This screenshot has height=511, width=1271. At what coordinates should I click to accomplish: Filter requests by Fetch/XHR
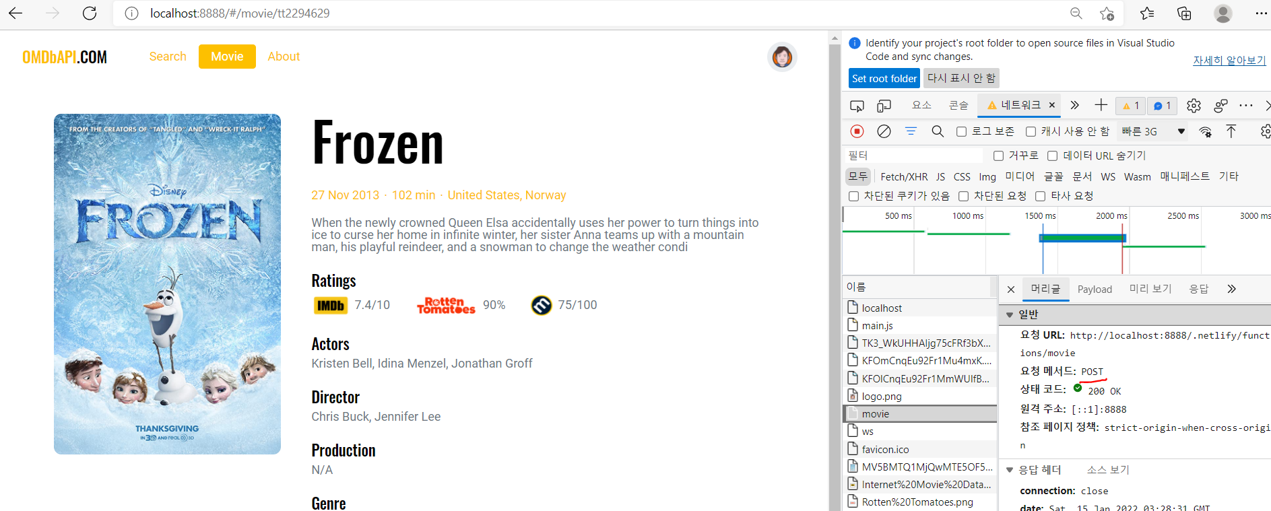point(904,176)
